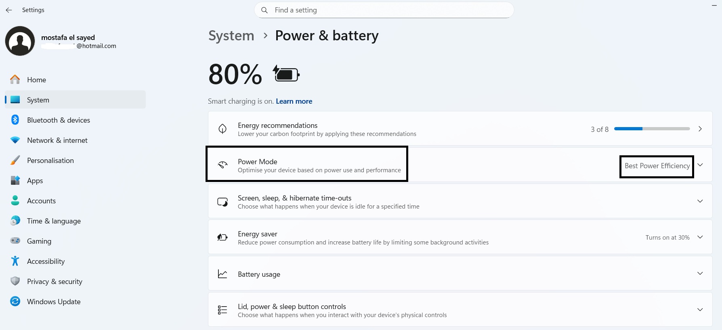This screenshot has height=330, width=722.
Task: Expand the Battery usage section
Action: coord(700,274)
